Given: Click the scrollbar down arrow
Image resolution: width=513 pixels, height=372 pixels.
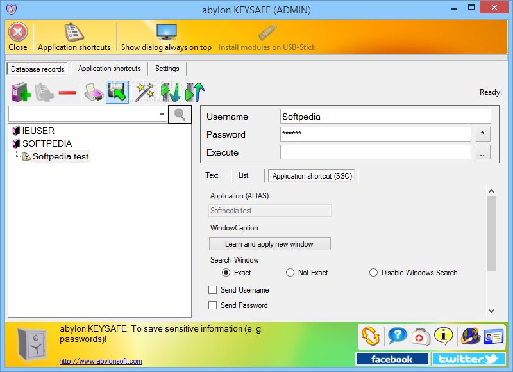Looking at the screenshot, I should click(491, 311).
